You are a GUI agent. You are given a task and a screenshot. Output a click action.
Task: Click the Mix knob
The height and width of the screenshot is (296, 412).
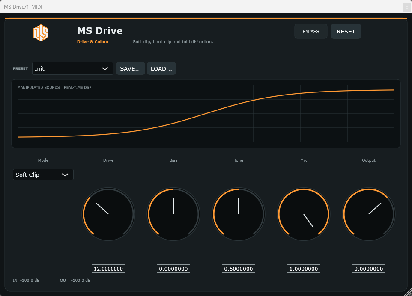304,214
